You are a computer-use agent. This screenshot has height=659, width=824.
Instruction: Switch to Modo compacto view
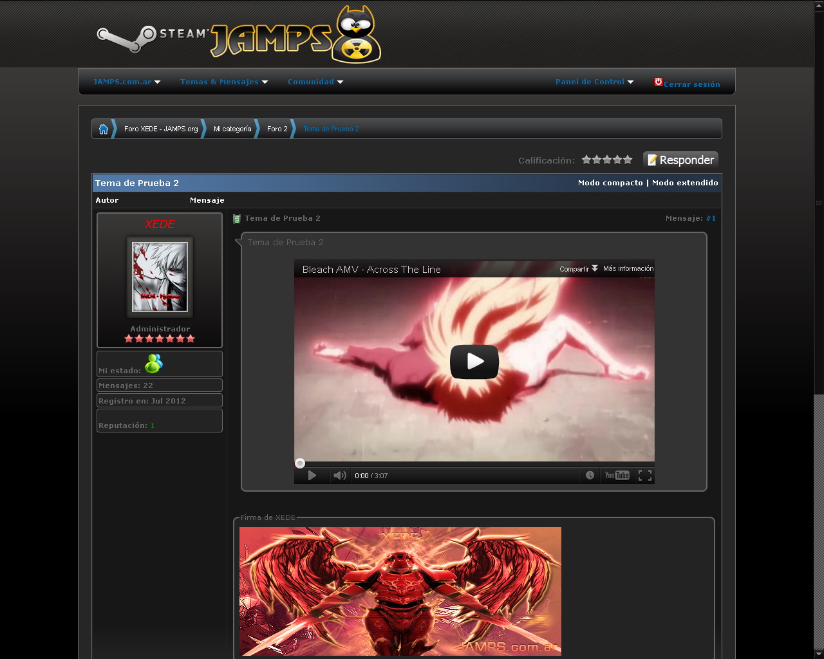pyautogui.click(x=610, y=183)
